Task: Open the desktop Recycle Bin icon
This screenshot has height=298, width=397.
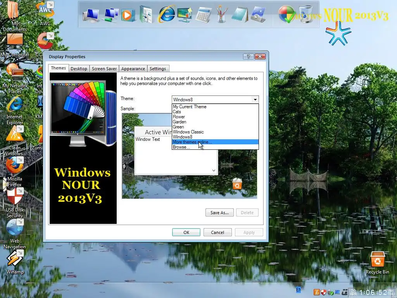Action: pos(377,263)
